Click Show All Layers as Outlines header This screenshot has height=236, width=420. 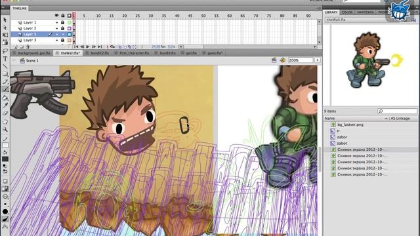70,16
